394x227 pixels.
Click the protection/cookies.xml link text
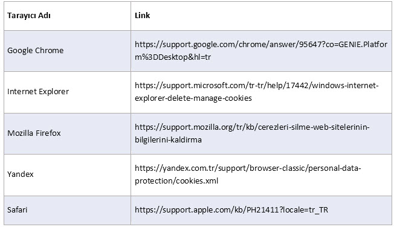(176, 181)
